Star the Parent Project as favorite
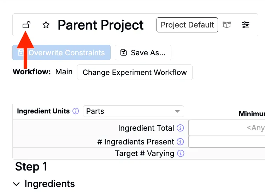The image size is (265, 192). [x=46, y=25]
